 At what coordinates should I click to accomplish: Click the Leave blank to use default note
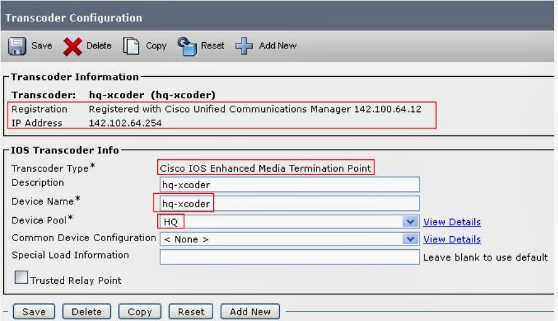[486, 257]
